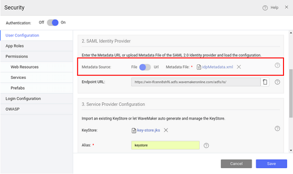Viewport: 293px width, 174px height.
Task: Close the Security dialog
Action: (286, 7)
